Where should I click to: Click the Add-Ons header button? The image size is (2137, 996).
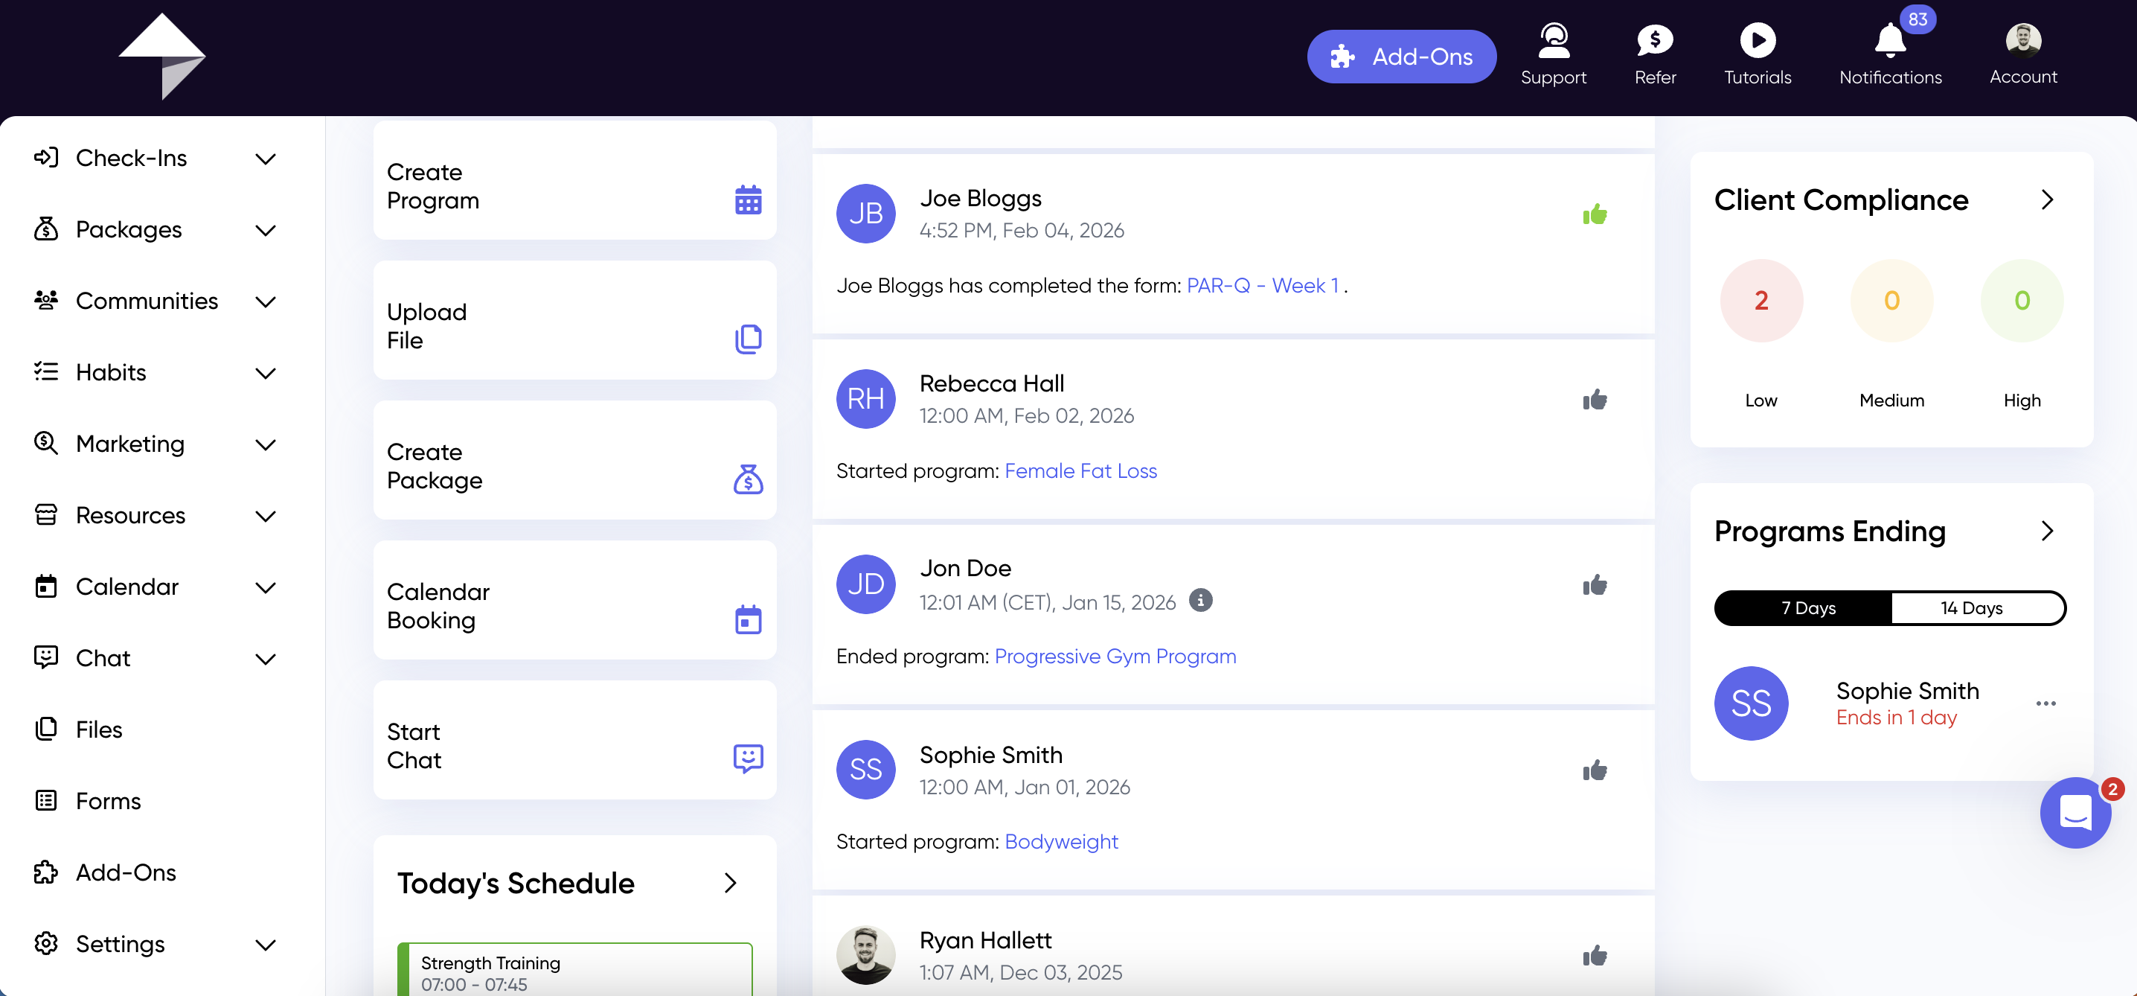click(x=1401, y=57)
